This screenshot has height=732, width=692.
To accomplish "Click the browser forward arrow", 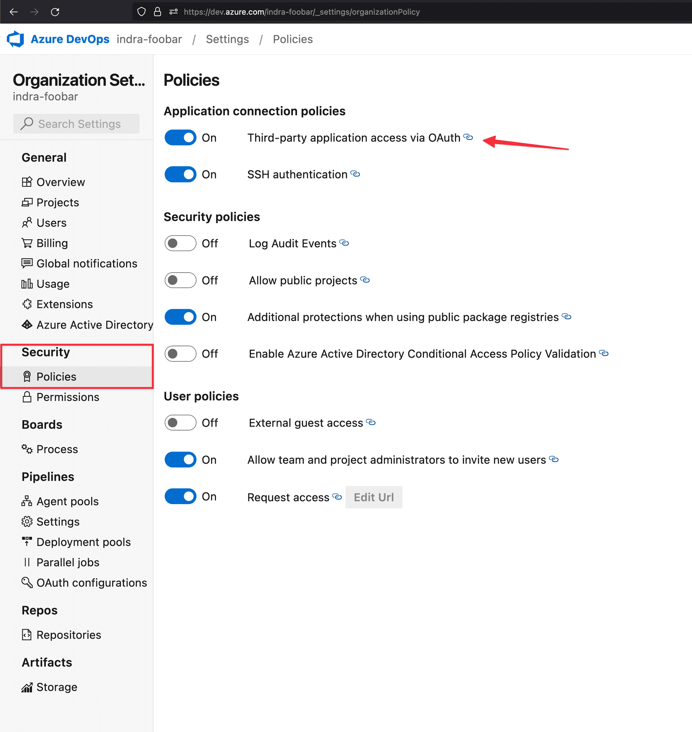I will click(34, 12).
